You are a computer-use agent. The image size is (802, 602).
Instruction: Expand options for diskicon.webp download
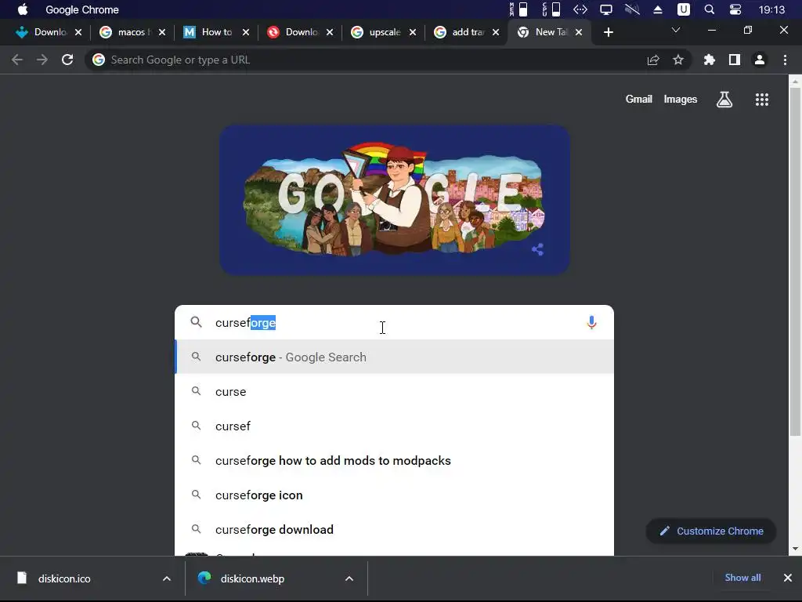(x=349, y=578)
